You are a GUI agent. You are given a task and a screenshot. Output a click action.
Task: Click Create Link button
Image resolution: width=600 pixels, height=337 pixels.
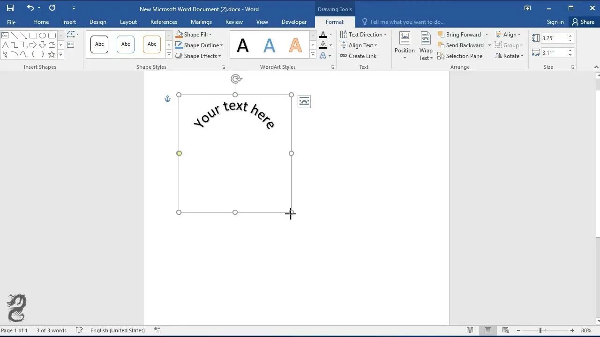point(358,56)
